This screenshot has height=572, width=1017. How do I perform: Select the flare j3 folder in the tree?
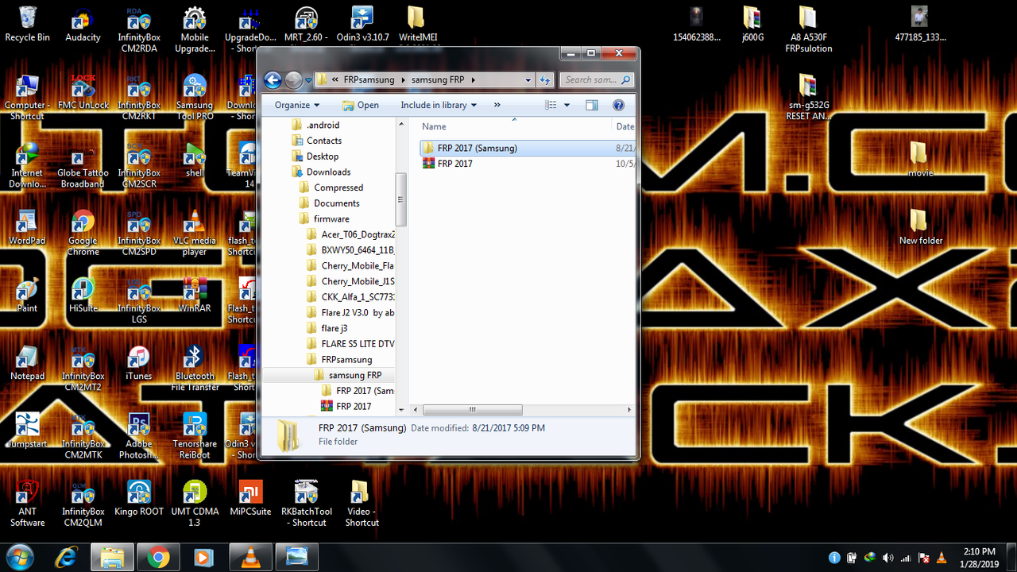point(334,328)
